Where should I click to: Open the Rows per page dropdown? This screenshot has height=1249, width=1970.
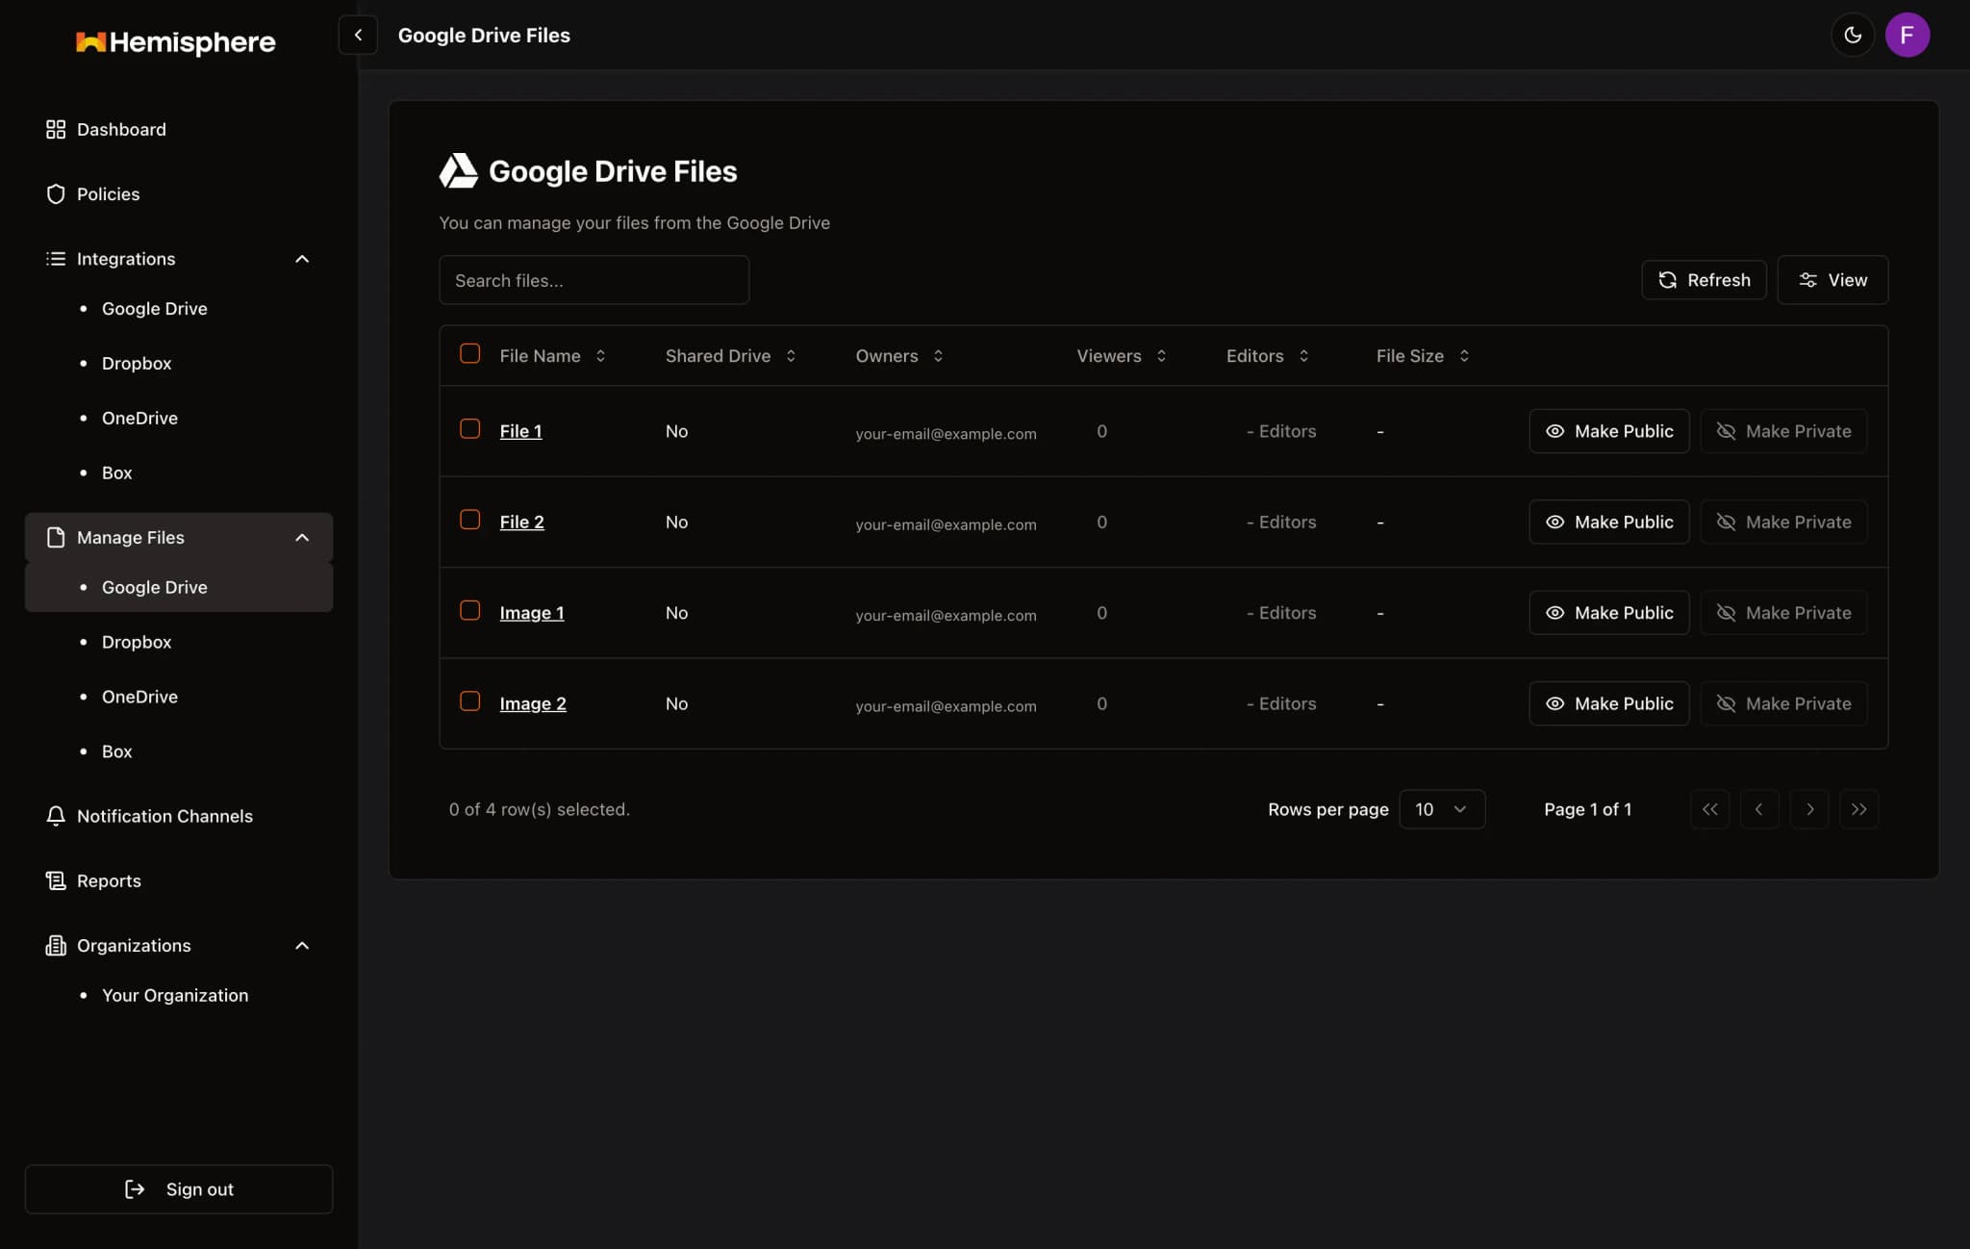click(1440, 808)
